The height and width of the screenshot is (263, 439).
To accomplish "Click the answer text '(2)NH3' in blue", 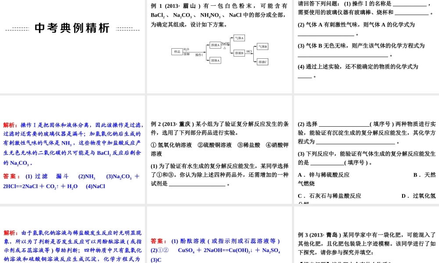I will (87, 177).
